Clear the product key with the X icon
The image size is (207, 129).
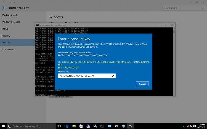click(x=113, y=76)
